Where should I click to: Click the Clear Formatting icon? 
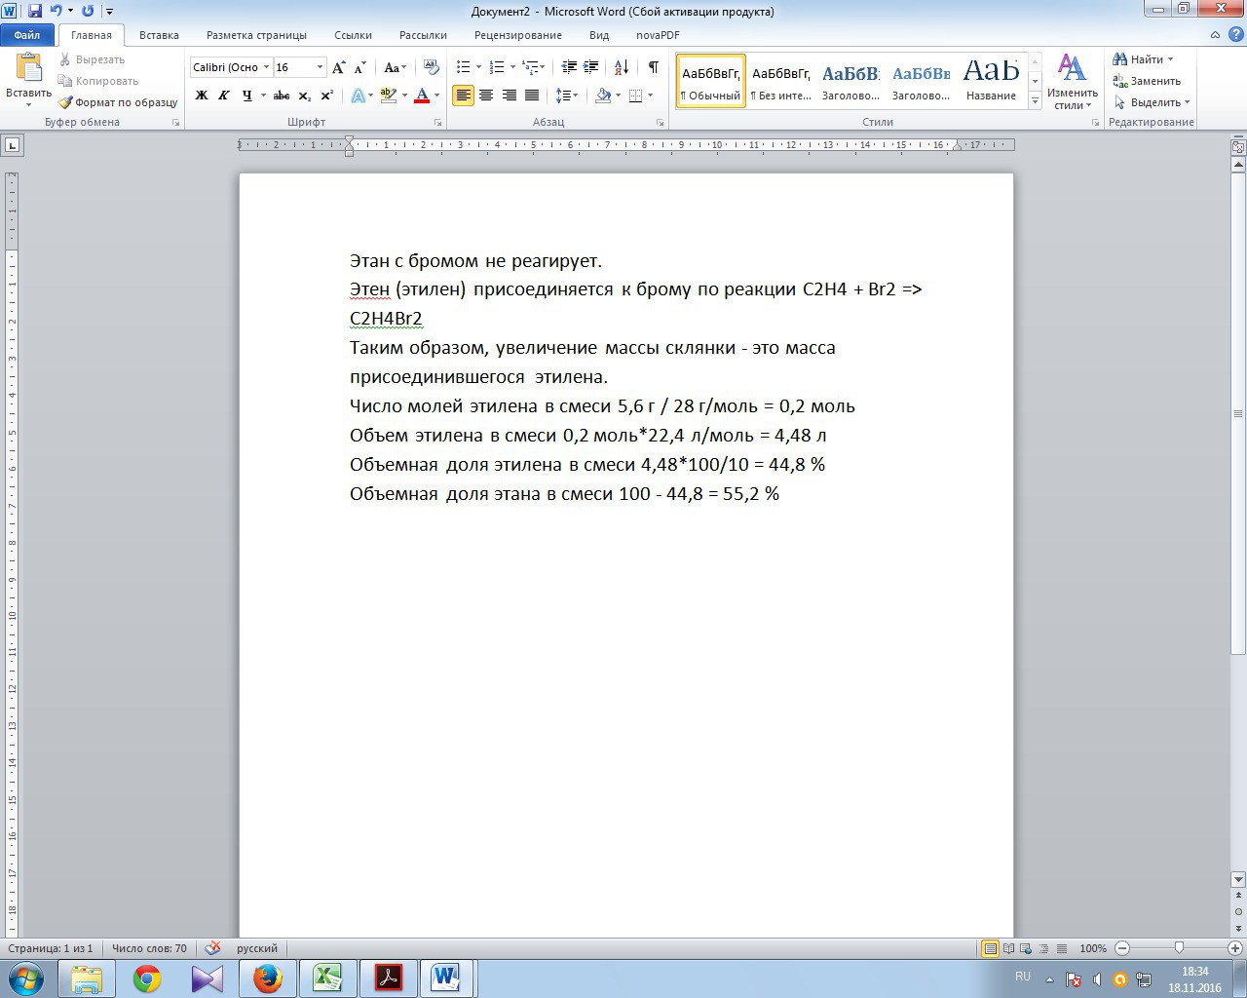point(432,67)
